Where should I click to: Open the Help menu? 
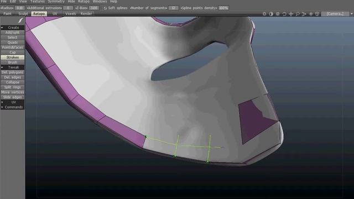[x=113, y=2]
